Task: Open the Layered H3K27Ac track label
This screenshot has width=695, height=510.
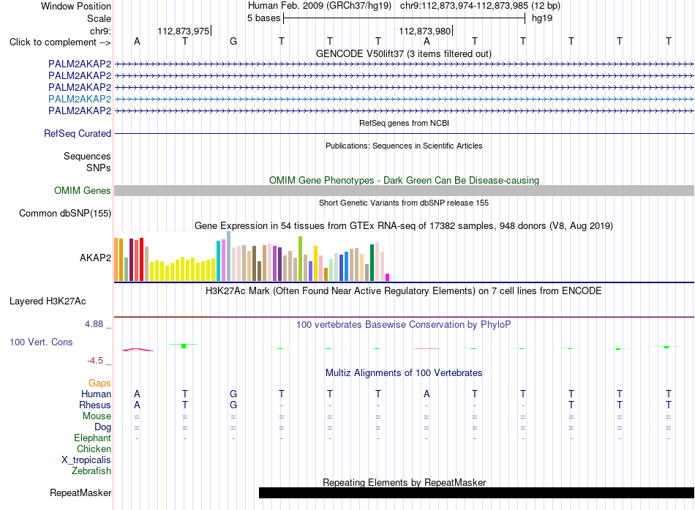Action: [48, 301]
